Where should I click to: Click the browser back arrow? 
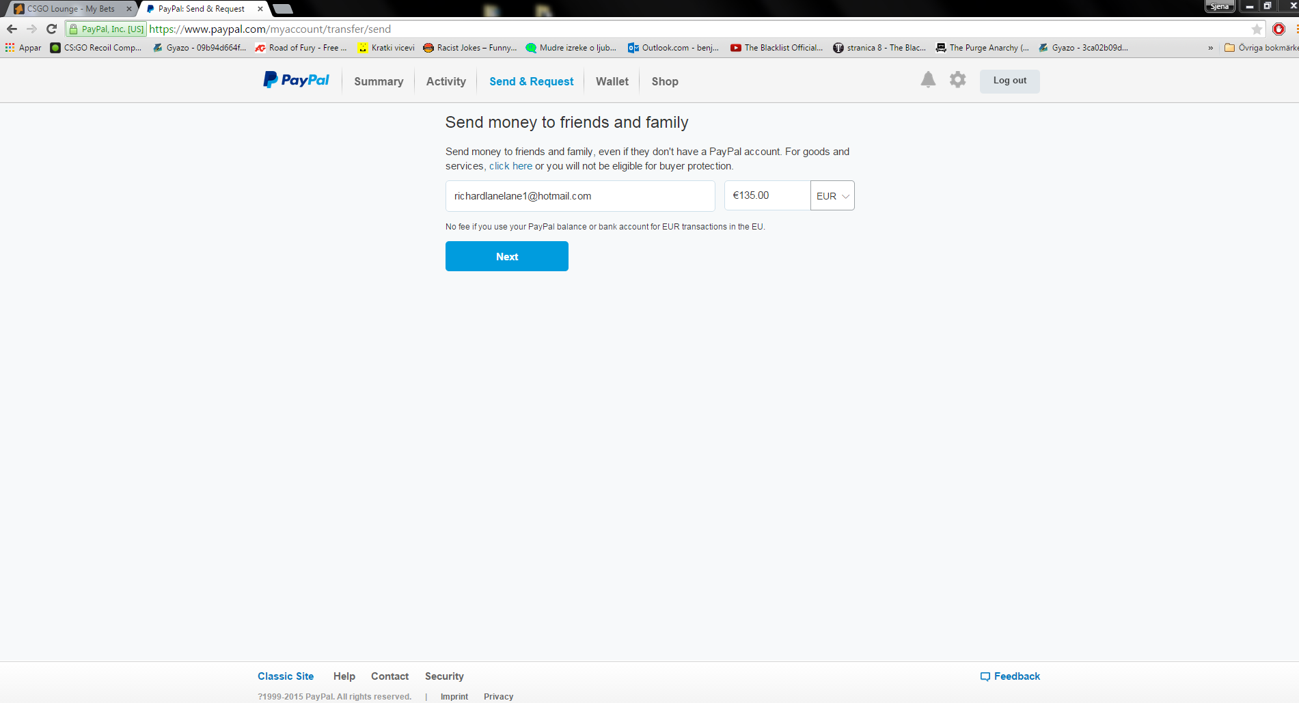[12, 29]
